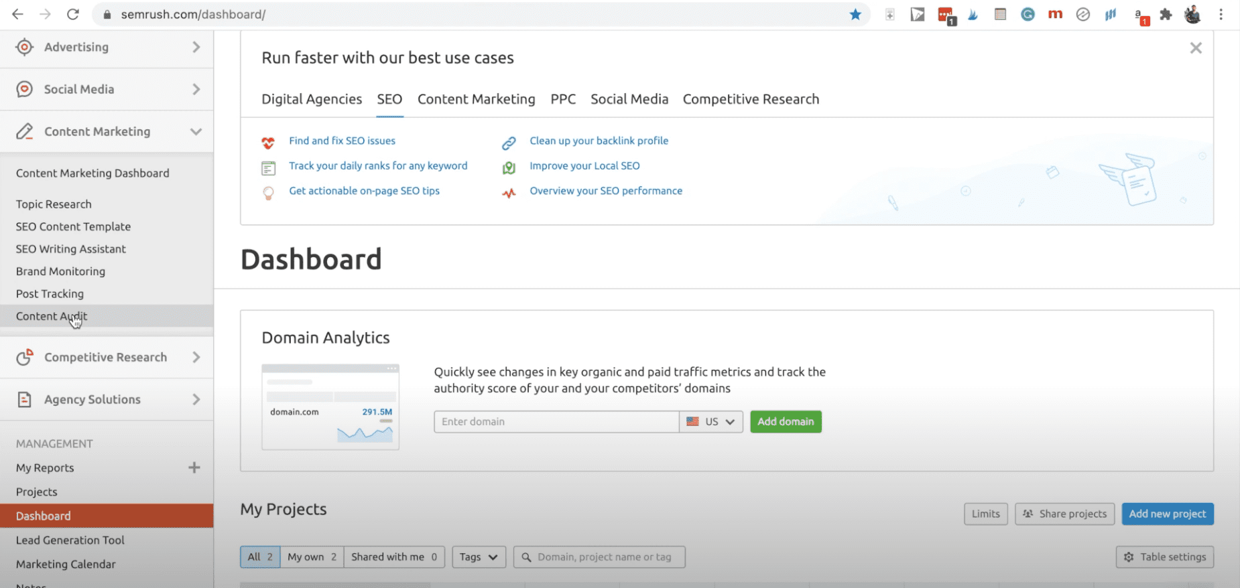Filter projects by the All tab
Screen dimensions: 1240x588
pos(260,557)
